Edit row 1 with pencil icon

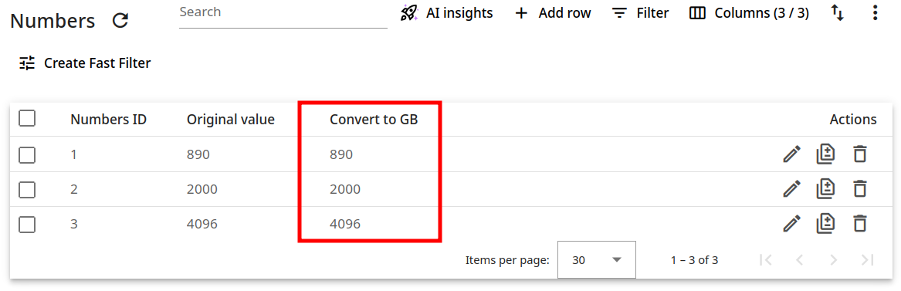tap(792, 154)
